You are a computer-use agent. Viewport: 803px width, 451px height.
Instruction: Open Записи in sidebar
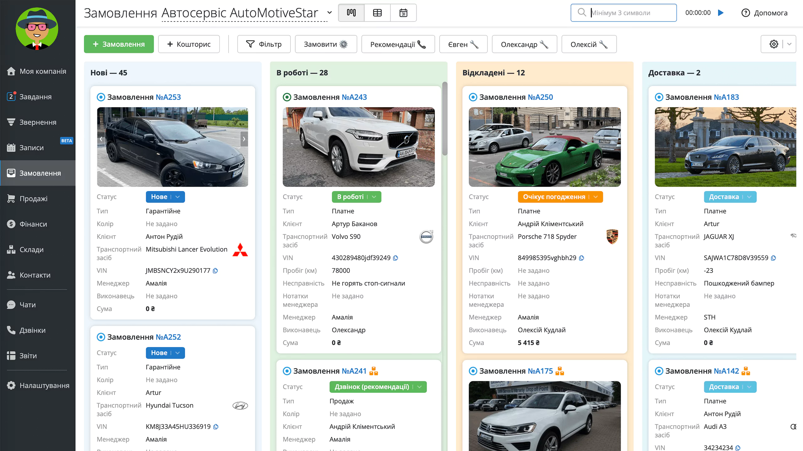(x=38, y=148)
